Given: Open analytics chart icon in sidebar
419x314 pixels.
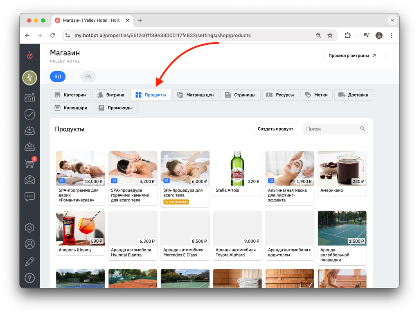Looking at the screenshot, I should 29,97.
